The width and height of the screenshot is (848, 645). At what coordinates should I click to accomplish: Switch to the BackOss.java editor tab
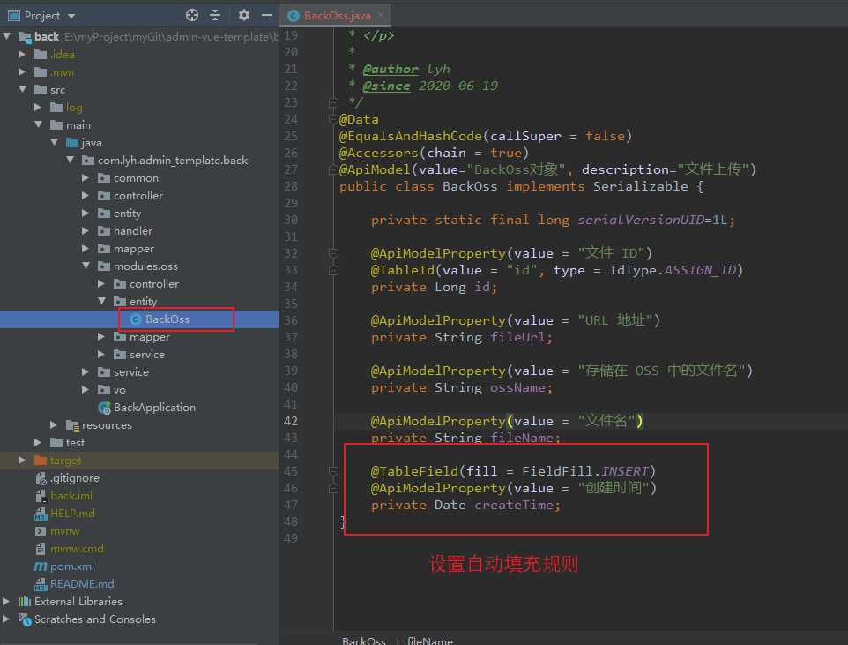coord(337,16)
